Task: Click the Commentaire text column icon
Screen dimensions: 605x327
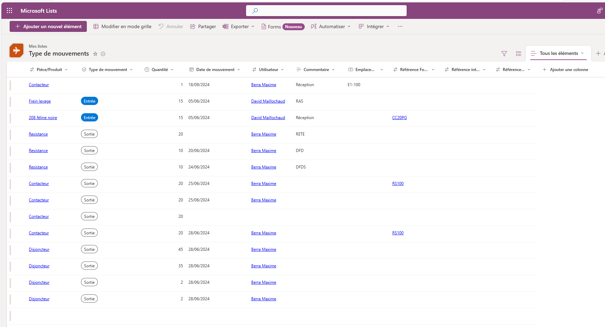Action: coord(299,70)
